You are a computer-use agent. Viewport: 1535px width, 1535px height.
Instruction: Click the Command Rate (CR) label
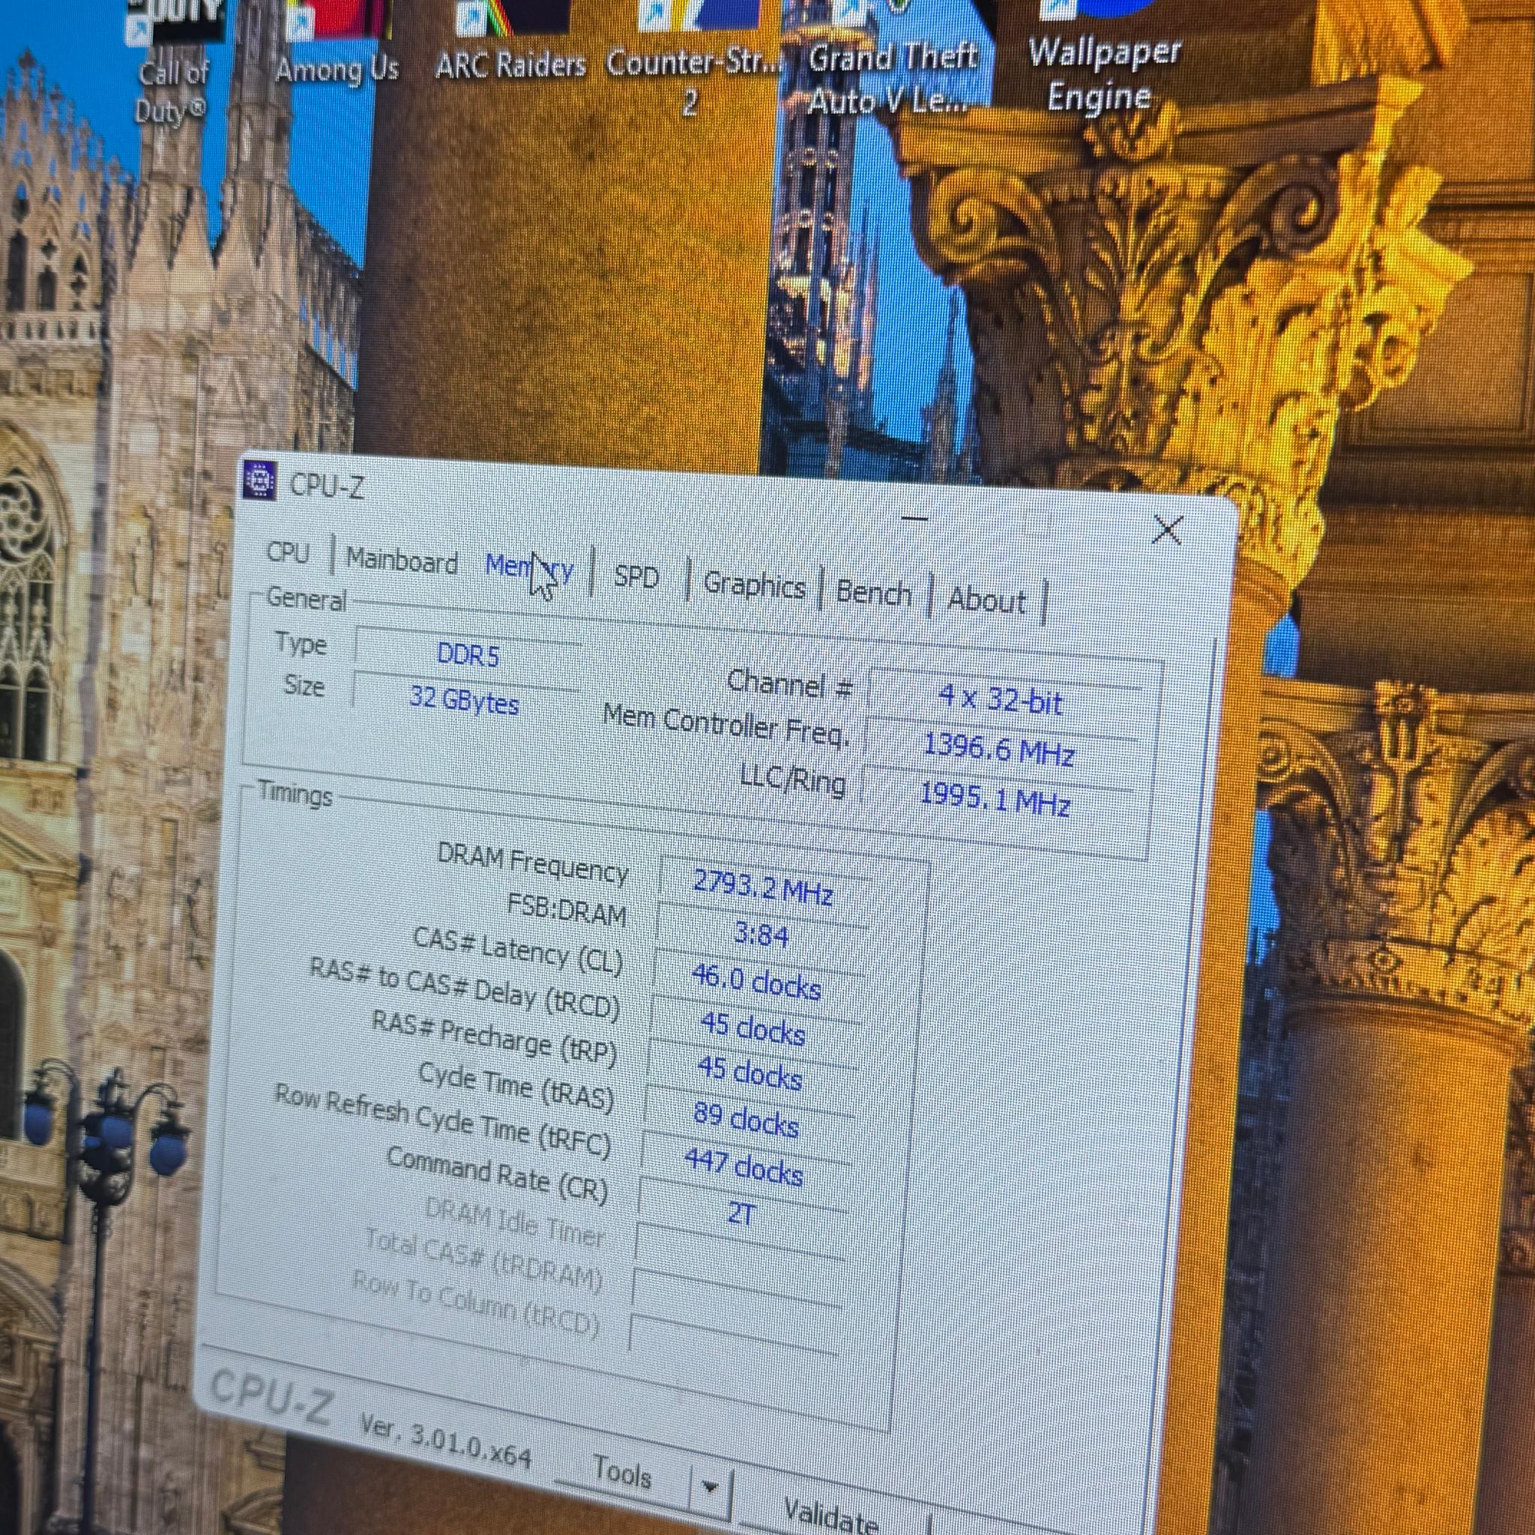click(498, 1176)
